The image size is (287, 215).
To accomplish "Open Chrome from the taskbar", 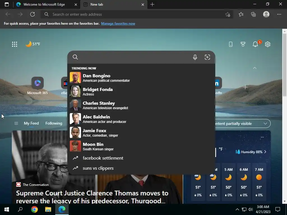I will click(x=34, y=209).
